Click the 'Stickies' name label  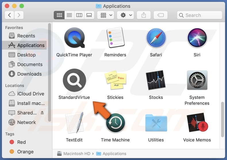pyautogui.click(x=115, y=97)
